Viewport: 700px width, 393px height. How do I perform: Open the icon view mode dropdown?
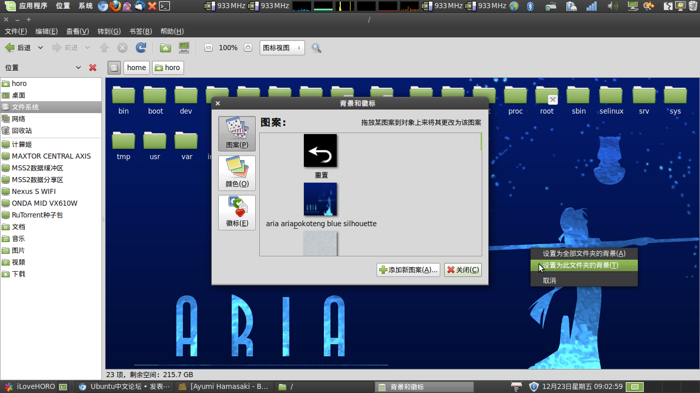[282, 48]
